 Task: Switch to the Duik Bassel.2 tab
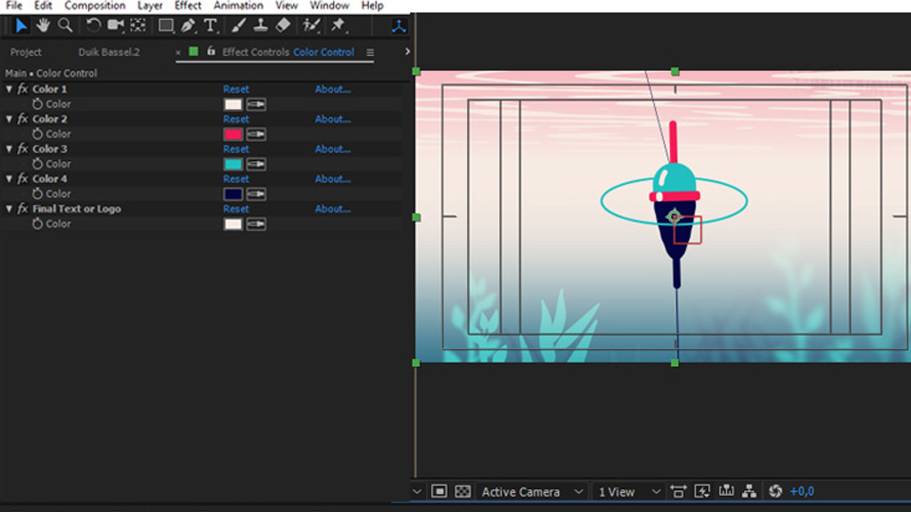tap(108, 52)
